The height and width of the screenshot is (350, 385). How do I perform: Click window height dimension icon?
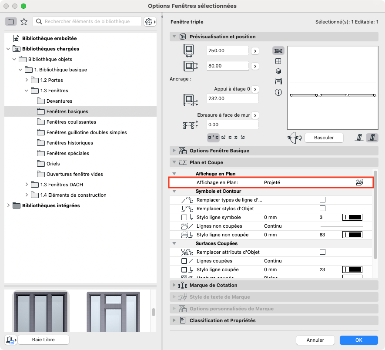[x=191, y=66]
